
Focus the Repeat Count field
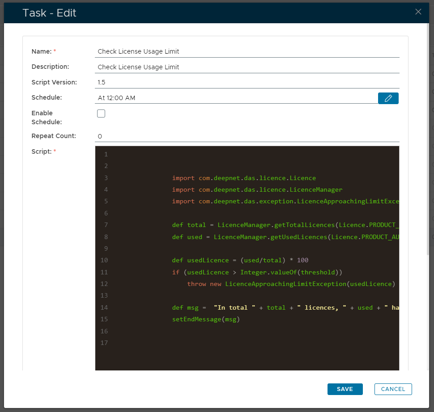(x=247, y=136)
